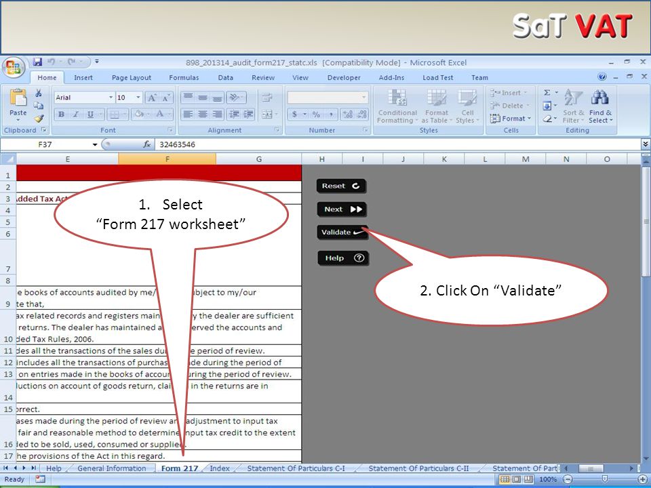The height and width of the screenshot is (488, 651).
Task: Click the Office button orb
Action: 14,67
